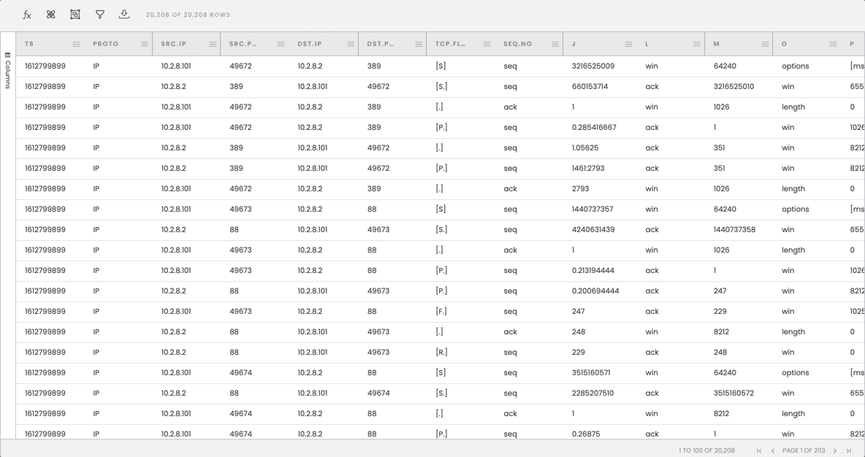Select cell with value 1.05625
865x457 pixels.
(x=584, y=147)
